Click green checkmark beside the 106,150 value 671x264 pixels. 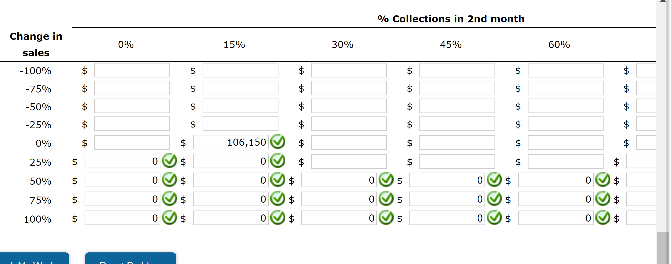(278, 142)
